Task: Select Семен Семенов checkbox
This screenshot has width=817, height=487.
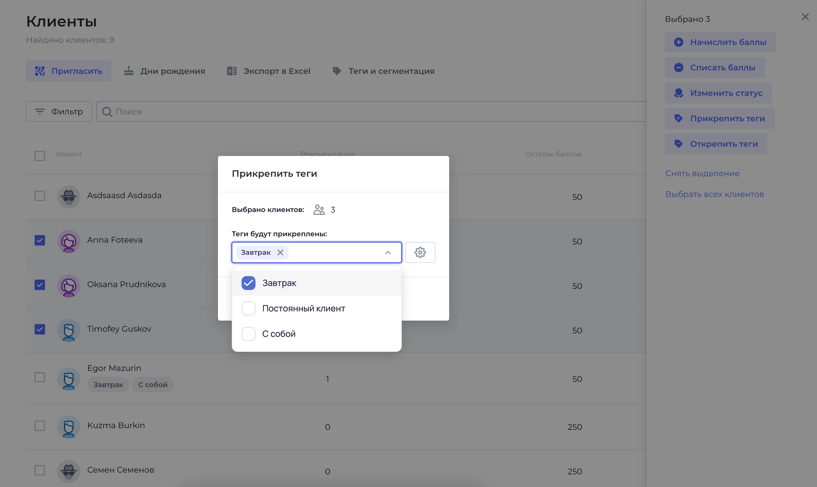Action: [x=40, y=470]
